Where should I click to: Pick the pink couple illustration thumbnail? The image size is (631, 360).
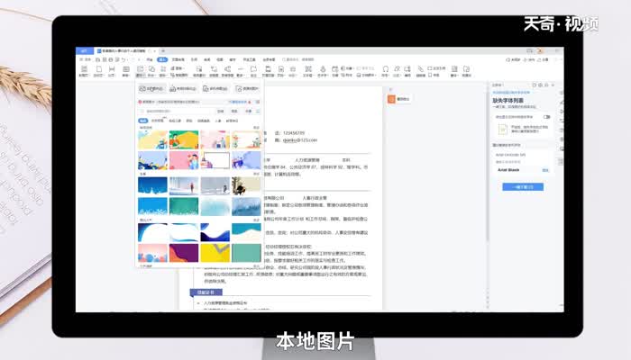(184, 160)
